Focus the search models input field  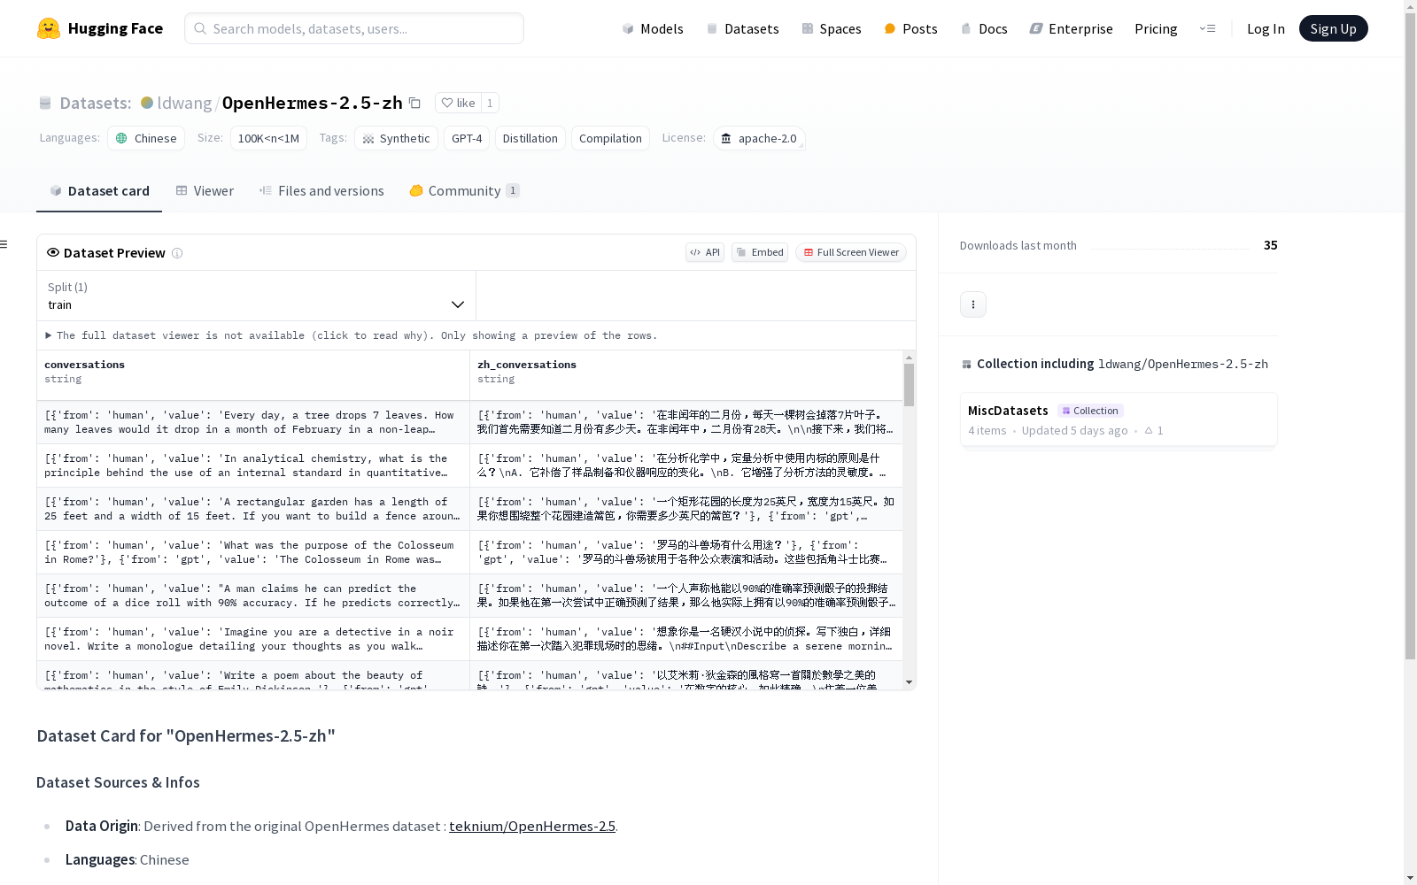point(354,28)
